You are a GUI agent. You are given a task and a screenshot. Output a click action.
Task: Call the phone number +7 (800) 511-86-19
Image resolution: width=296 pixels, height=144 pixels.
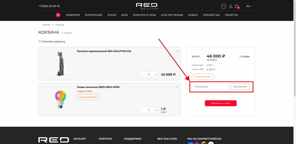pos(49,6)
